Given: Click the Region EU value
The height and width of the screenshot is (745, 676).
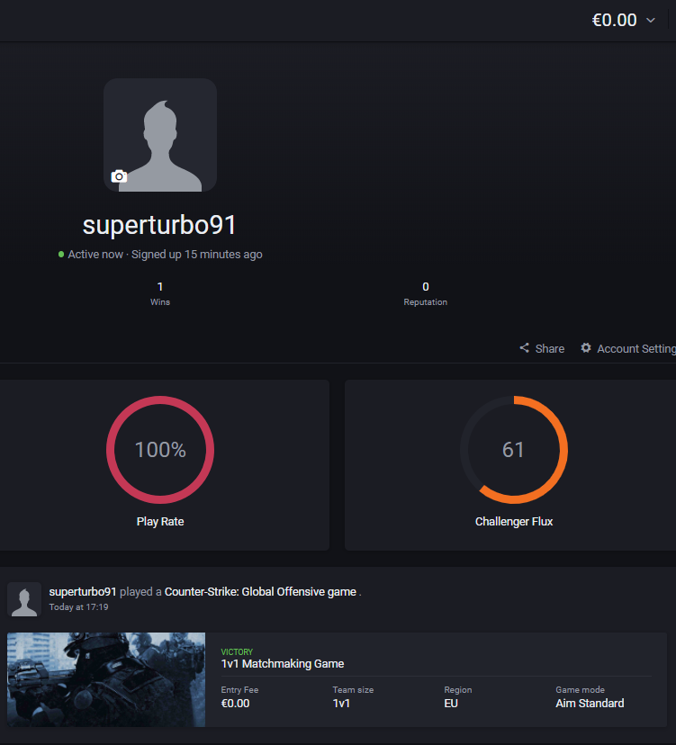Looking at the screenshot, I should click(x=451, y=704).
